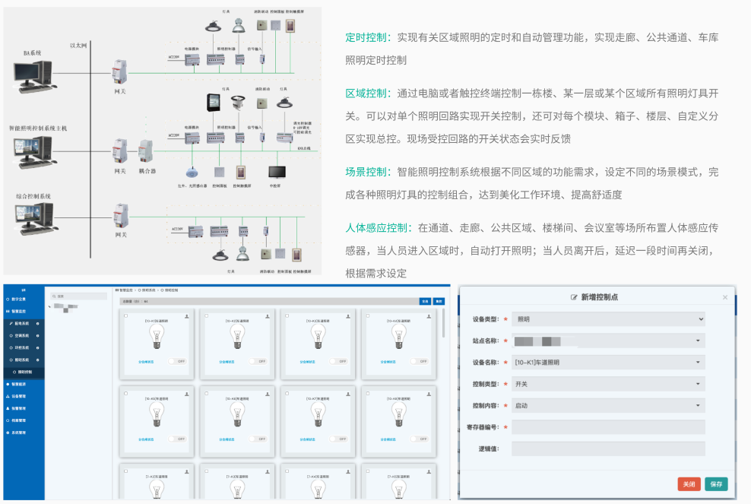The width and height of the screenshot is (751, 504).
Task: Open 设备管理 in the sidebar menu
Action: [19, 396]
